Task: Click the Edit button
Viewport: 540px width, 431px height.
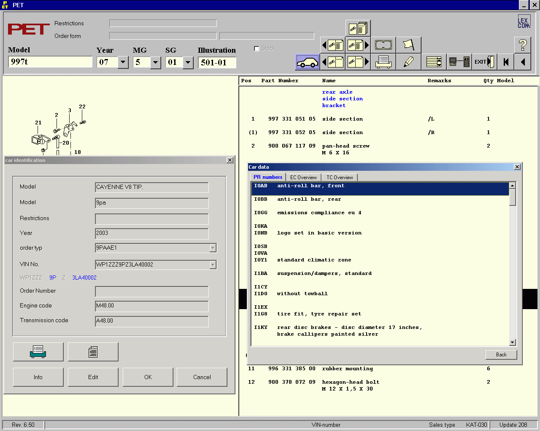Action: tap(93, 377)
